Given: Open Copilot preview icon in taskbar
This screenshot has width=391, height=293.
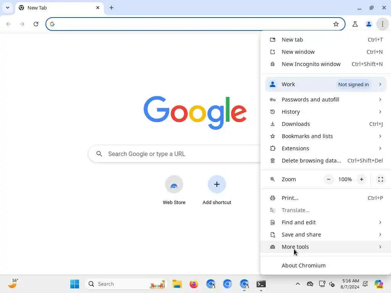Looking at the screenshot, I should click(378, 284).
